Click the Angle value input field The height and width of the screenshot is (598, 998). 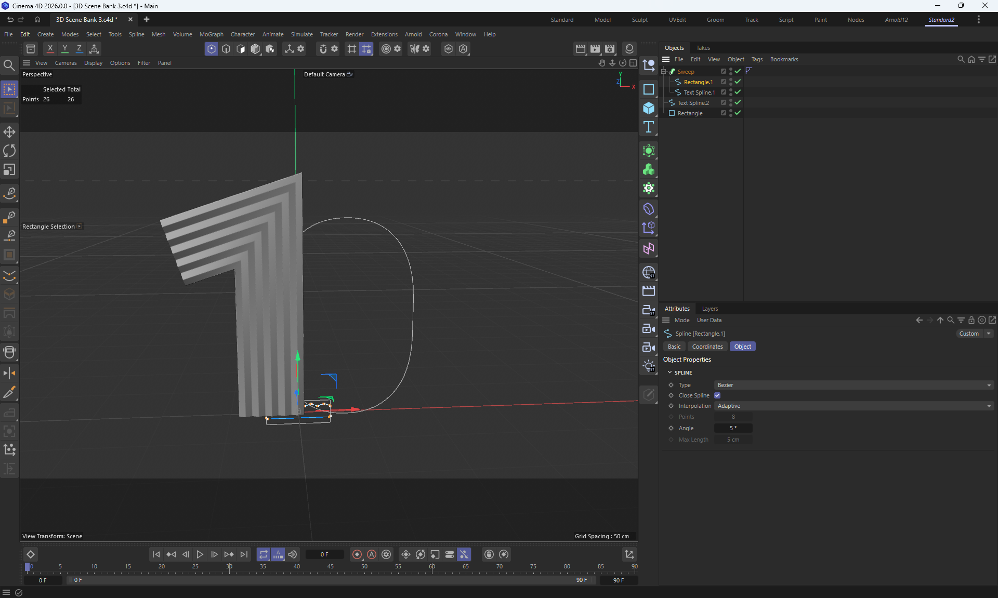(733, 428)
